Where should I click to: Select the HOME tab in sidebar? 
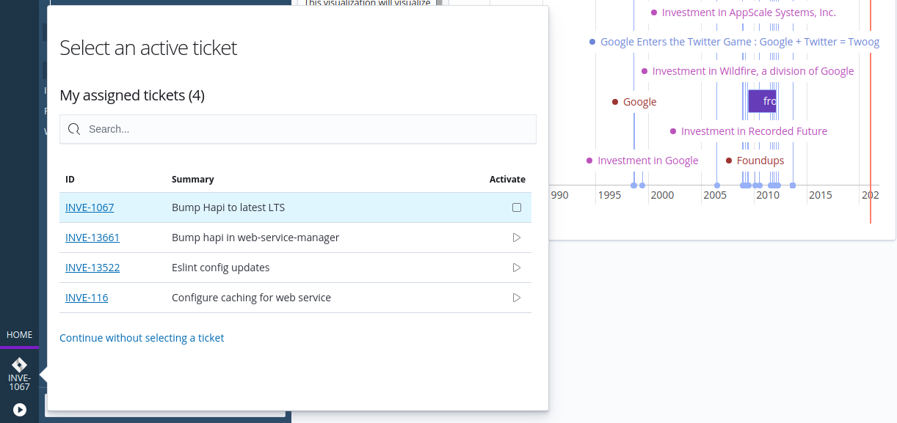(19, 335)
